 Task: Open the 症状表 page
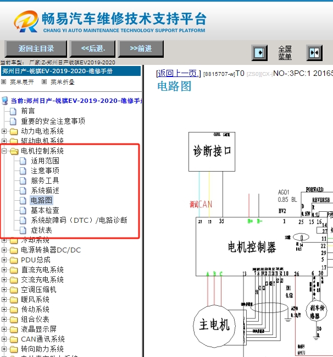(41, 230)
